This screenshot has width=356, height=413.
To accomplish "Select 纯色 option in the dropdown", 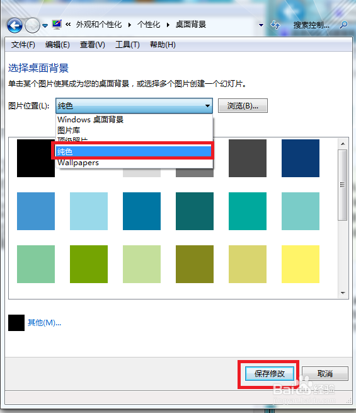I will (133, 151).
